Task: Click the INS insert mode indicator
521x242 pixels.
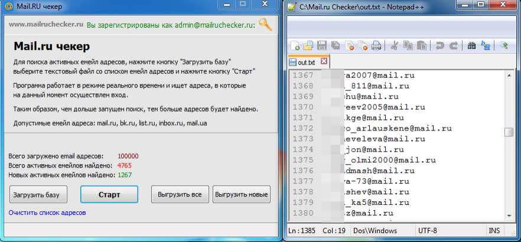Action: pyautogui.click(x=494, y=230)
